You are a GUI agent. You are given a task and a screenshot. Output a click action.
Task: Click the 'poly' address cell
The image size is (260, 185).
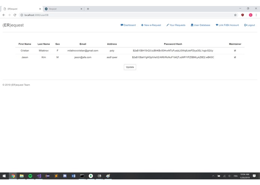tap(112, 51)
